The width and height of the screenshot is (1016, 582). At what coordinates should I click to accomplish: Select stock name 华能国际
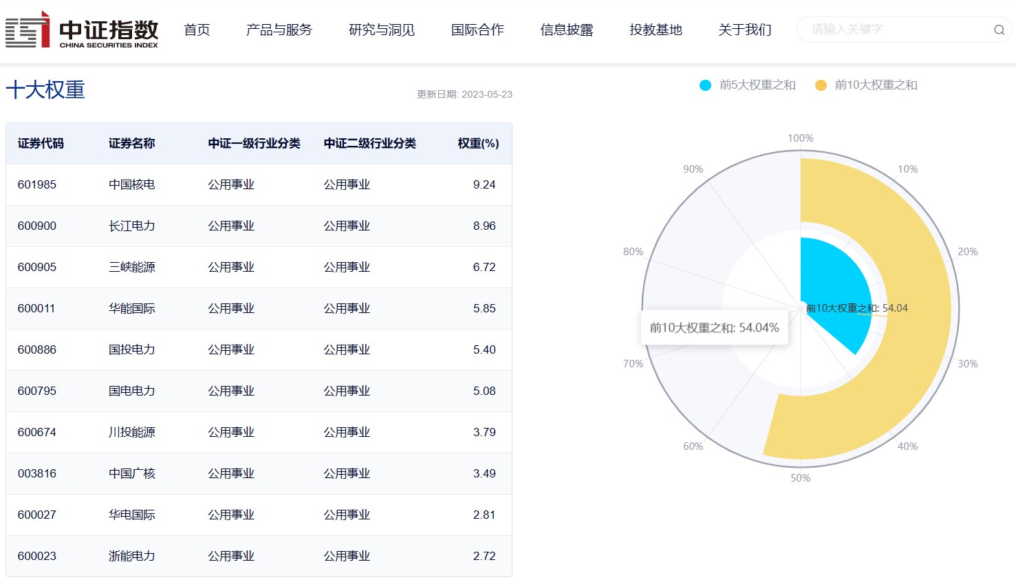[x=132, y=308]
